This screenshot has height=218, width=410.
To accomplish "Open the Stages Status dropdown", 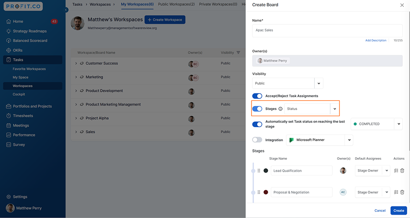I will point(312,109).
